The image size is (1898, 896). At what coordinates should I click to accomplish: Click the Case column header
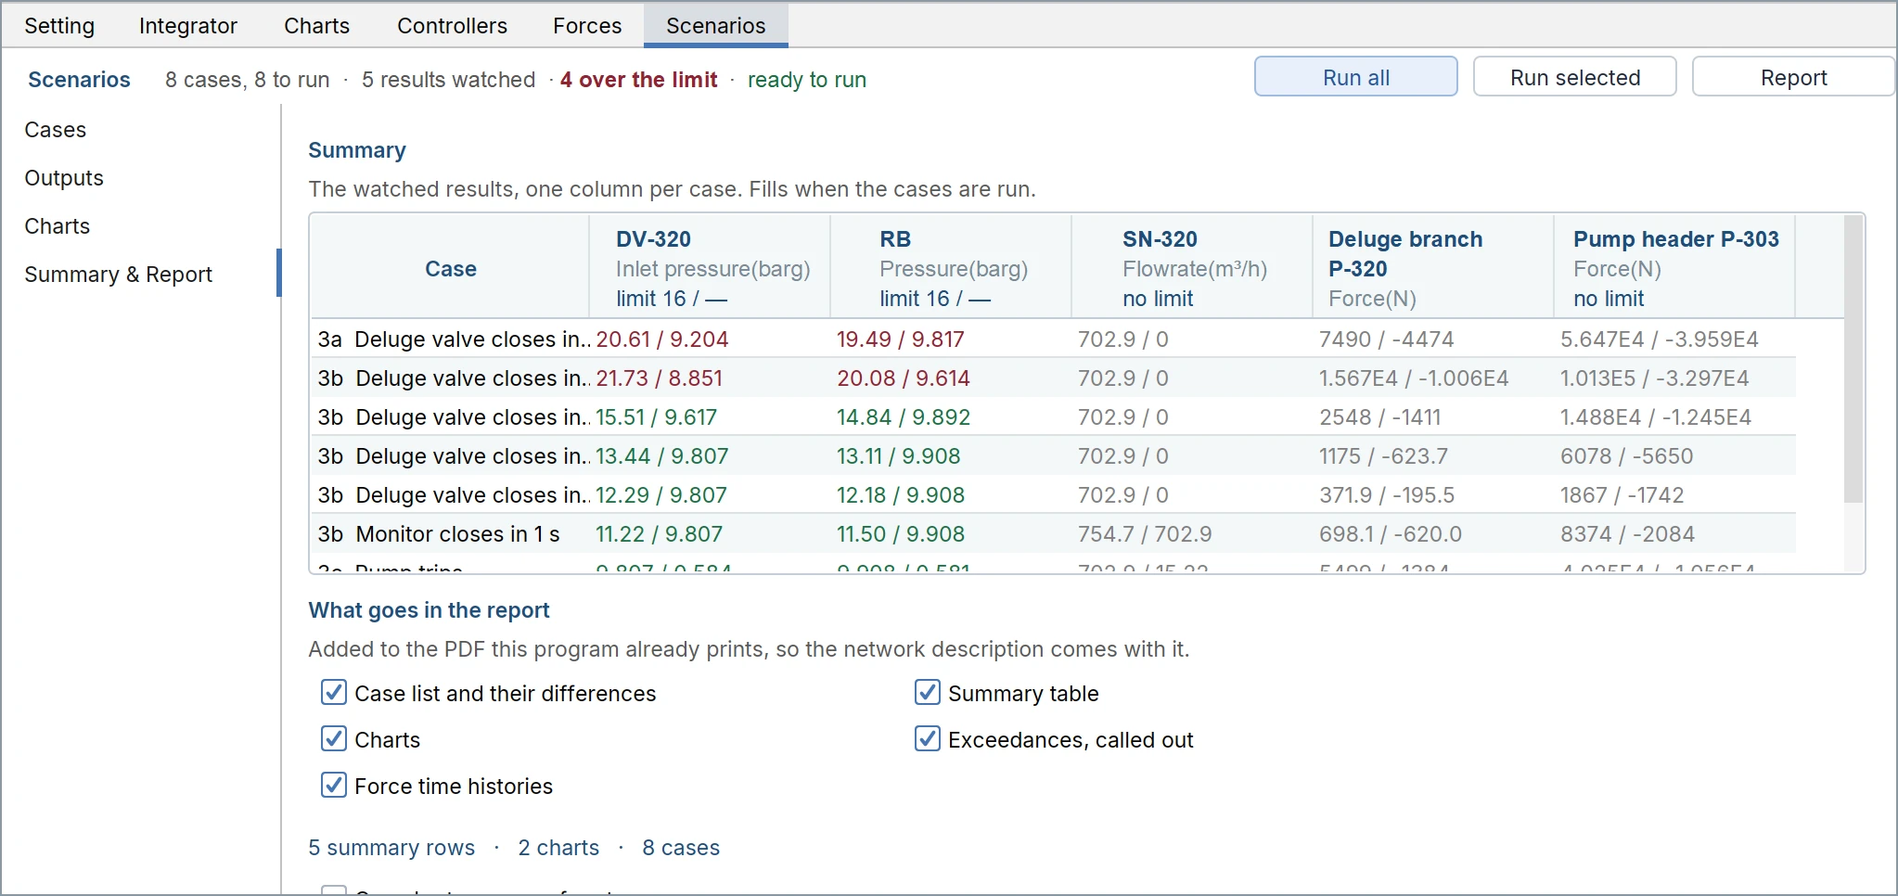pyautogui.click(x=451, y=269)
